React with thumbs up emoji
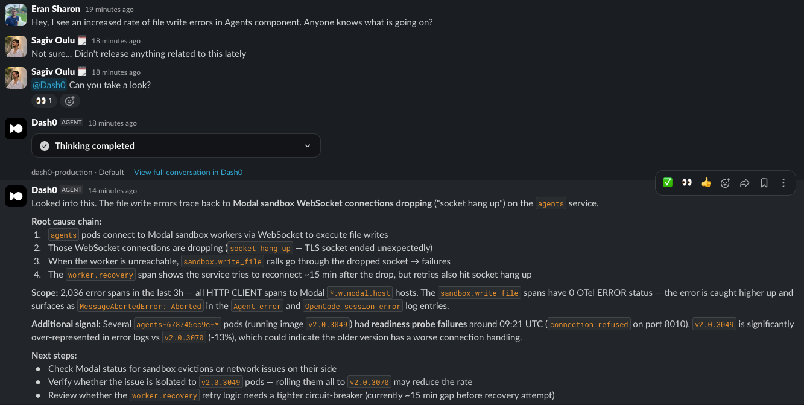804x405 pixels. click(706, 183)
